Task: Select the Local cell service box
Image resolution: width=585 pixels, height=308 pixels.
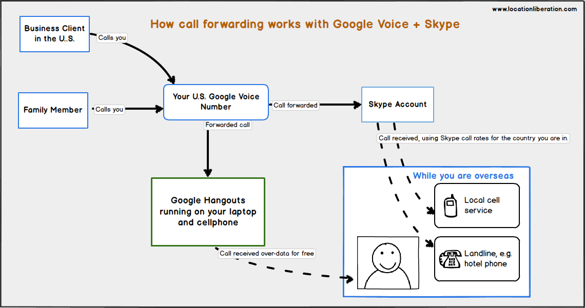Action: [477, 206]
